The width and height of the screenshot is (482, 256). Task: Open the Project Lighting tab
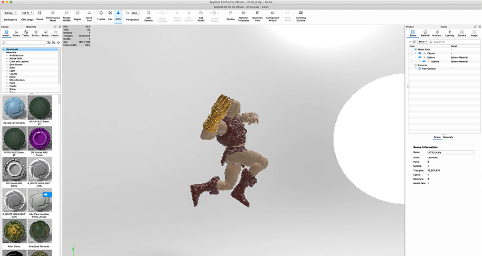(449, 33)
